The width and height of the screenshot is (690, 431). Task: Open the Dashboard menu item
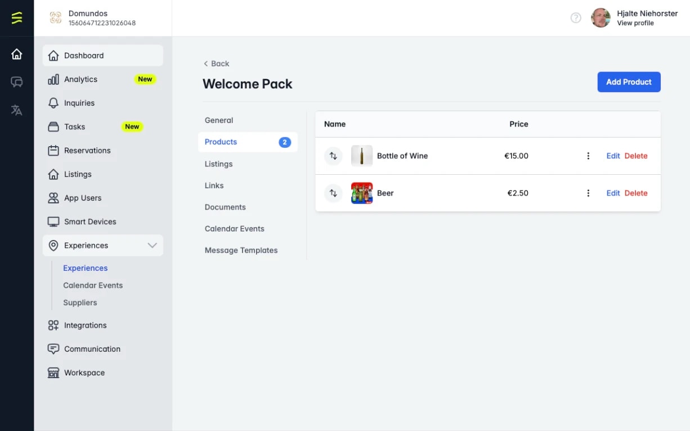click(103, 56)
